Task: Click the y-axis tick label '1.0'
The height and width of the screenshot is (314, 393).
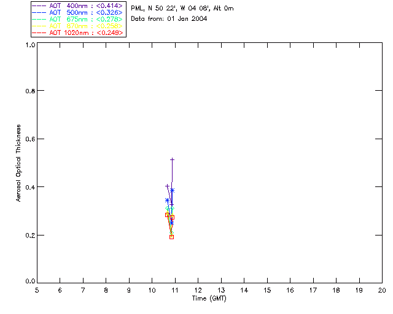Action: pos(30,45)
